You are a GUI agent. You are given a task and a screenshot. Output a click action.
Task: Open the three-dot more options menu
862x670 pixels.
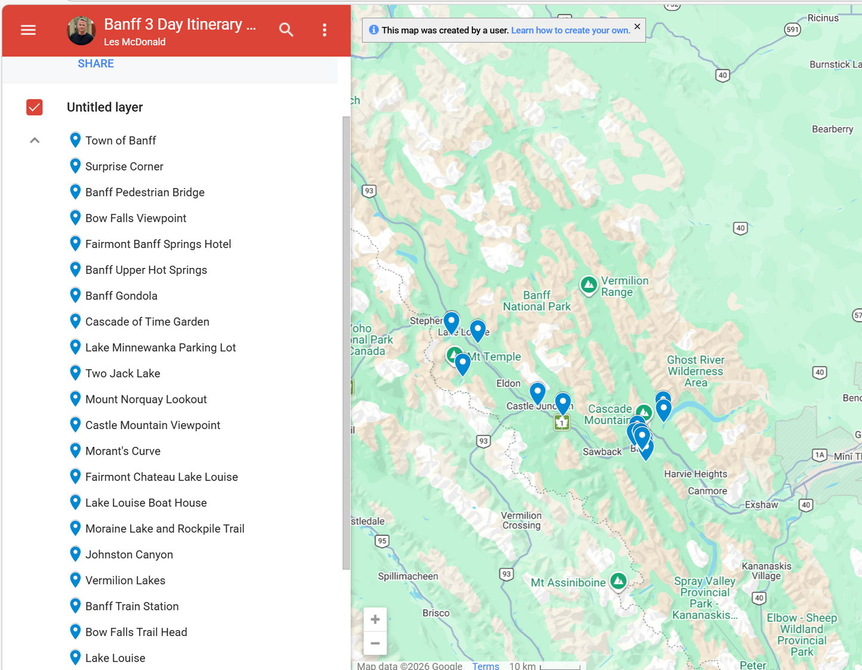(x=325, y=30)
